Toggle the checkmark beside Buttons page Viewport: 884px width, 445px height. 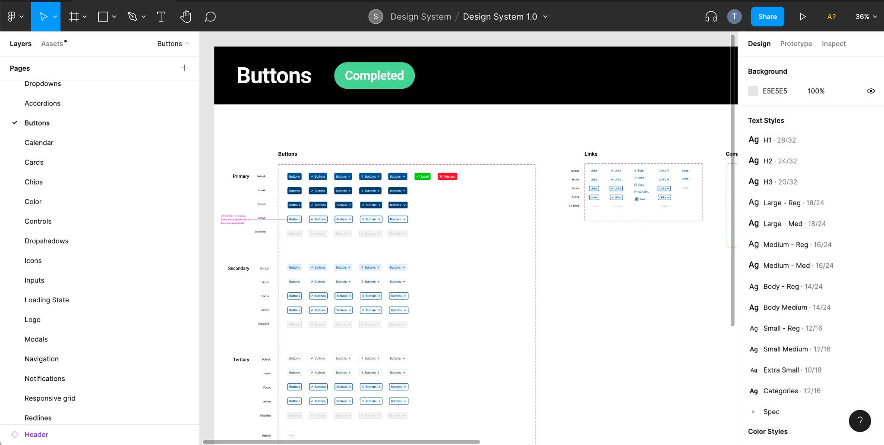click(14, 123)
